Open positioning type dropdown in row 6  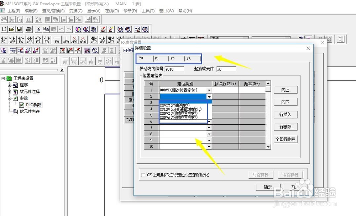coord(209,121)
